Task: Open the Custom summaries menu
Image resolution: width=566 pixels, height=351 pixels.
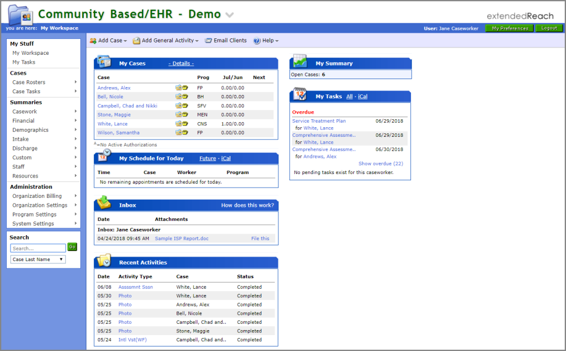Action: 22,158
